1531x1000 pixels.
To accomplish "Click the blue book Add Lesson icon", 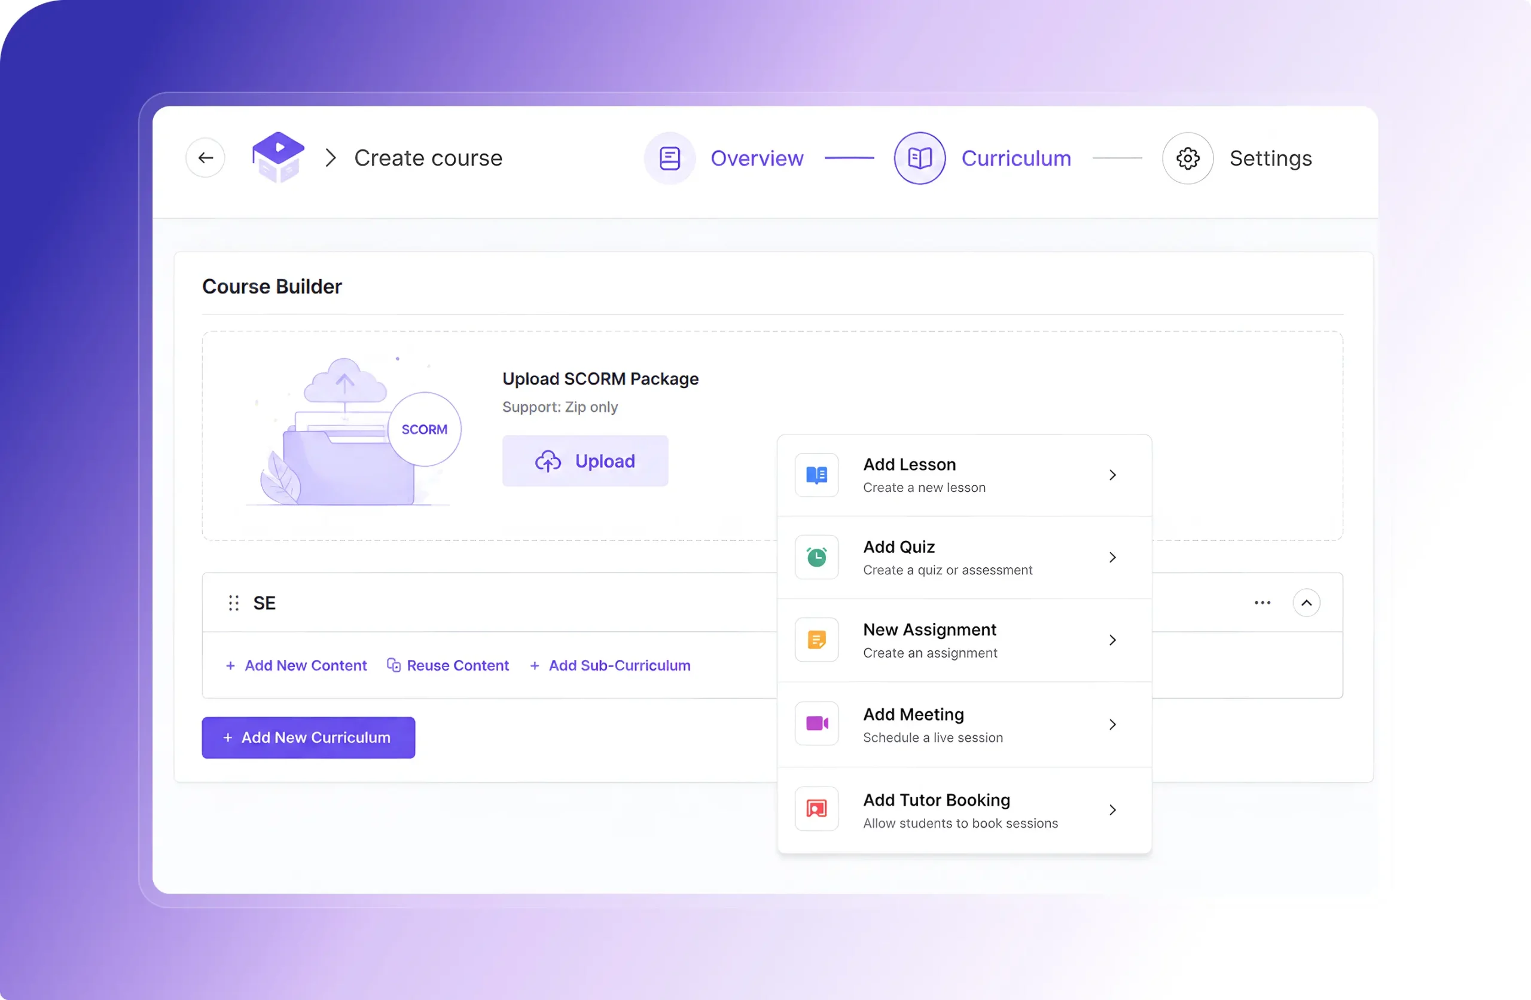I will tap(816, 475).
